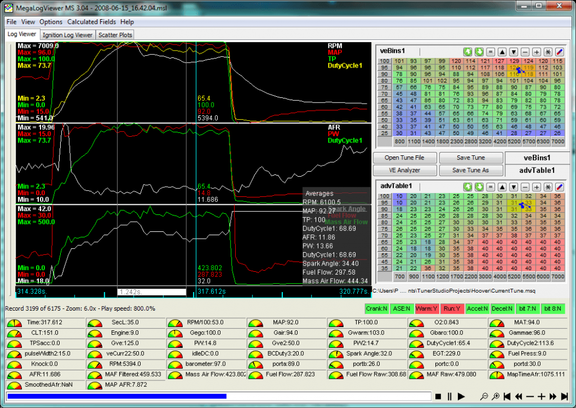Click the blue playback progress bar

click(116, 396)
